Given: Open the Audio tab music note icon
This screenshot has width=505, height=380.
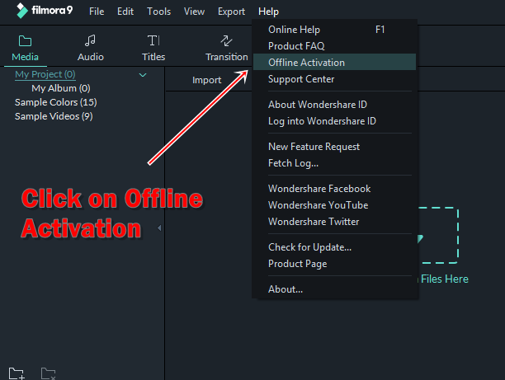Looking at the screenshot, I should tap(90, 40).
